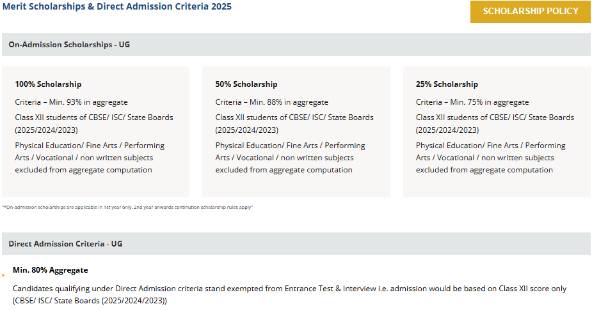Select the 50% Scholarship card heading
592x311 pixels.
point(246,84)
